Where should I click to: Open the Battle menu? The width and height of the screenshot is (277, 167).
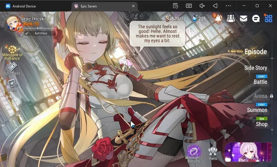tap(260, 82)
